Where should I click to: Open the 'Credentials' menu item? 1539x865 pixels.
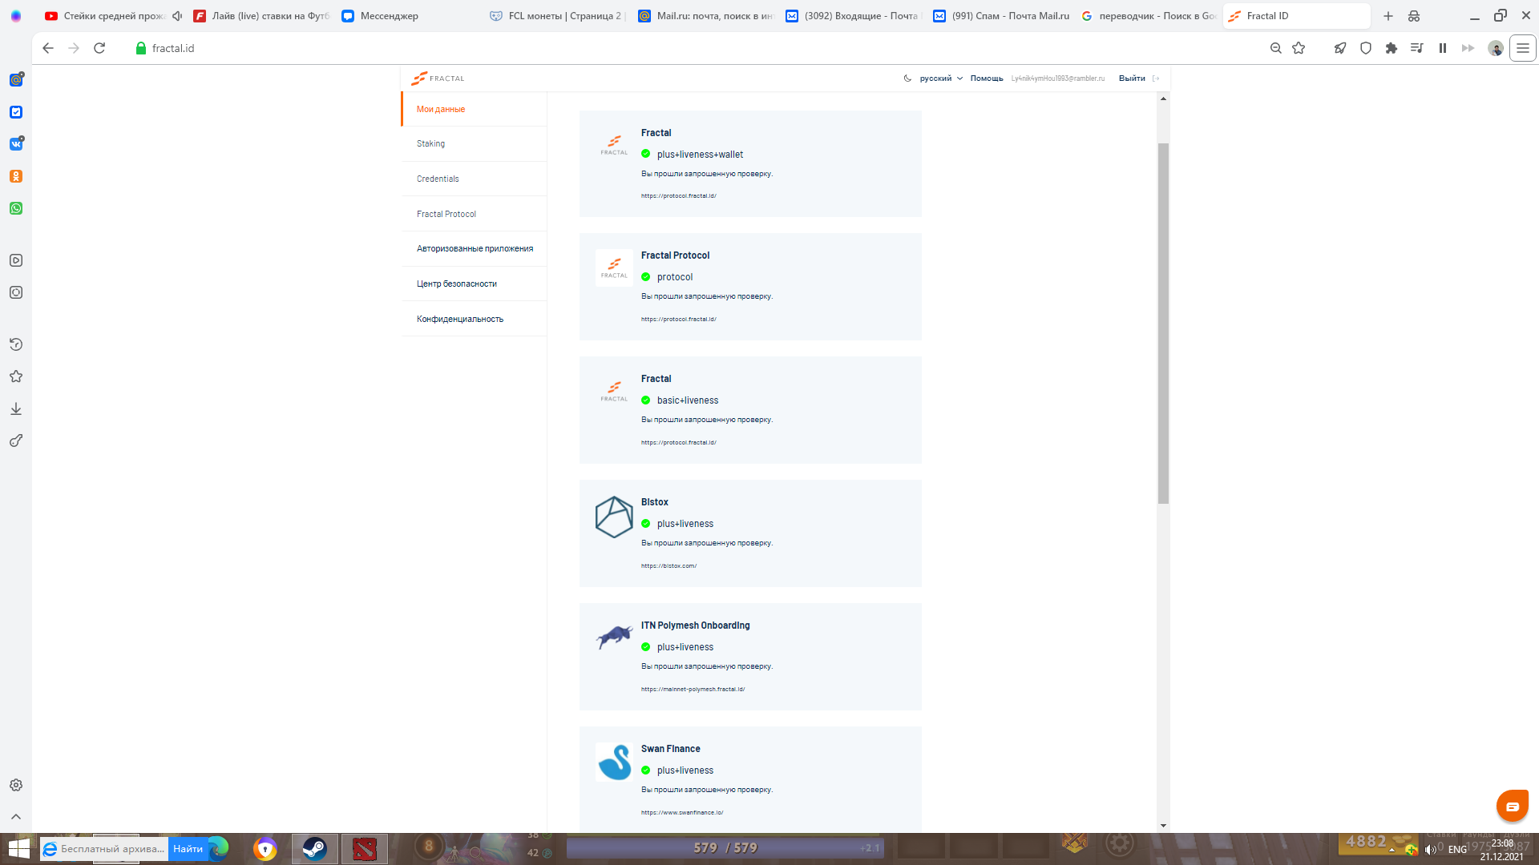pos(474,179)
